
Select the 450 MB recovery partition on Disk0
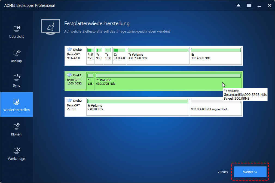(90, 56)
